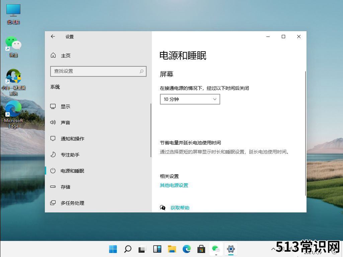Open Task View on taskbar
Image resolution: width=343 pixels, height=257 pixels.
[x=143, y=249]
